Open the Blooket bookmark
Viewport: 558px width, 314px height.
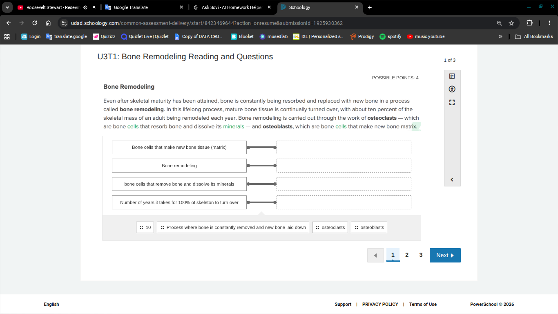click(x=243, y=36)
